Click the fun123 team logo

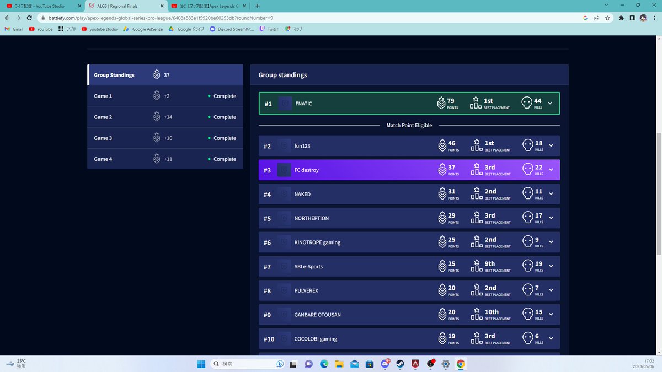pos(284,146)
